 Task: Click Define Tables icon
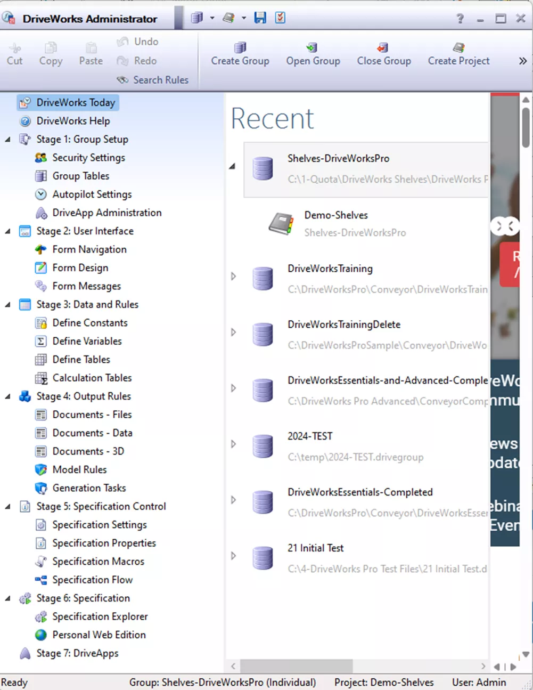coord(41,360)
